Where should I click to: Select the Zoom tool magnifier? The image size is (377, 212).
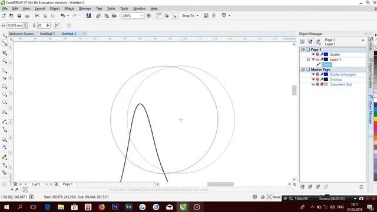pos(4,61)
